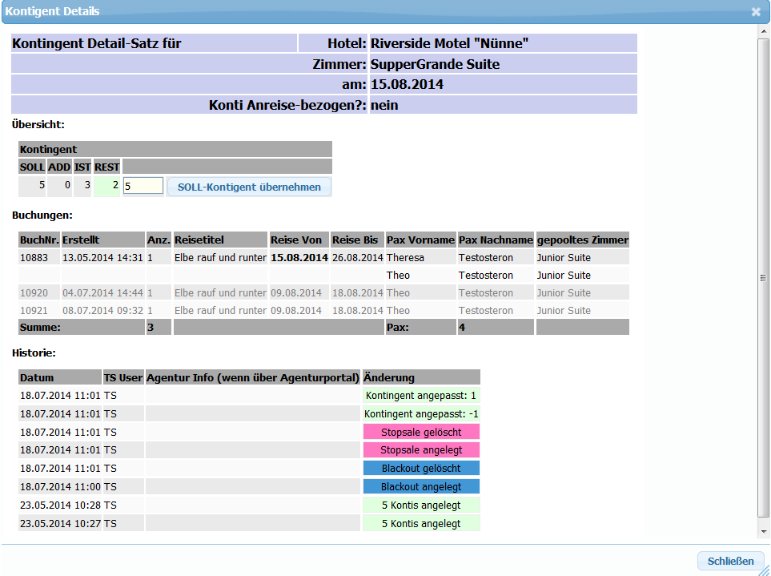Click the blue Blackout angelegt entry

click(x=421, y=487)
